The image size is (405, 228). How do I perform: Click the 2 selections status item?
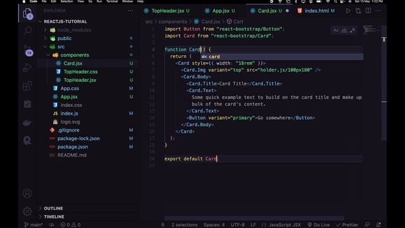click(184, 225)
